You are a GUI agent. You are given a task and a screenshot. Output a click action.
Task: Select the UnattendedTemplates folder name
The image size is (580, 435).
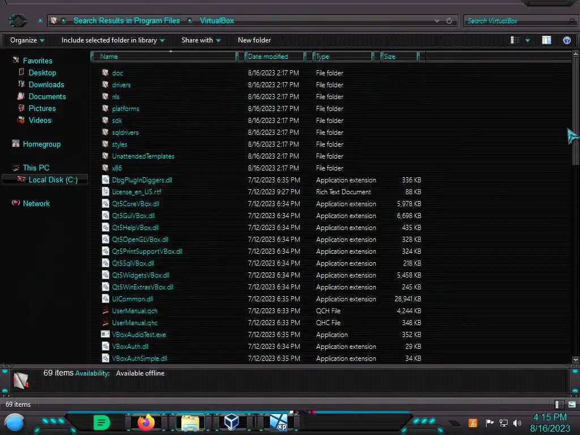[x=143, y=156]
